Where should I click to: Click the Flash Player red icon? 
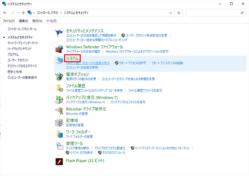tap(59, 161)
